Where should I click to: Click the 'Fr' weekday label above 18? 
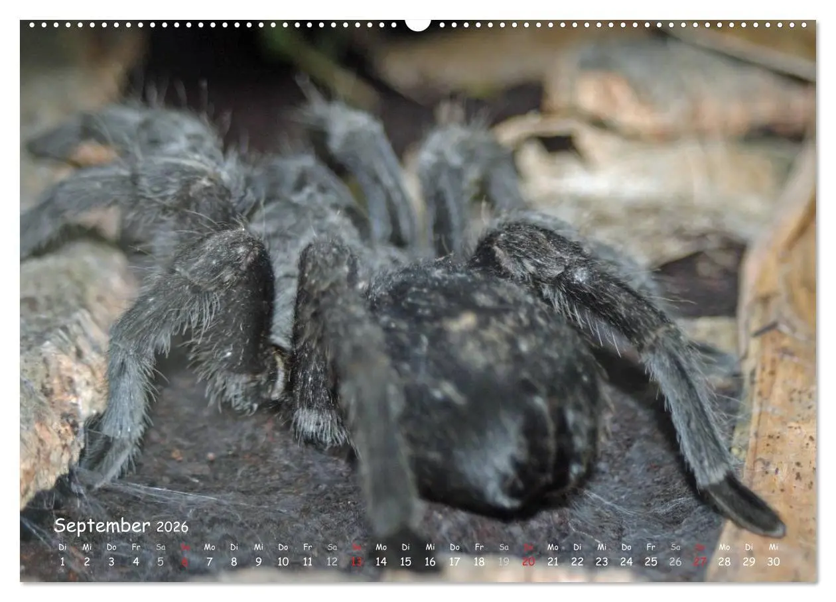[479, 548]
